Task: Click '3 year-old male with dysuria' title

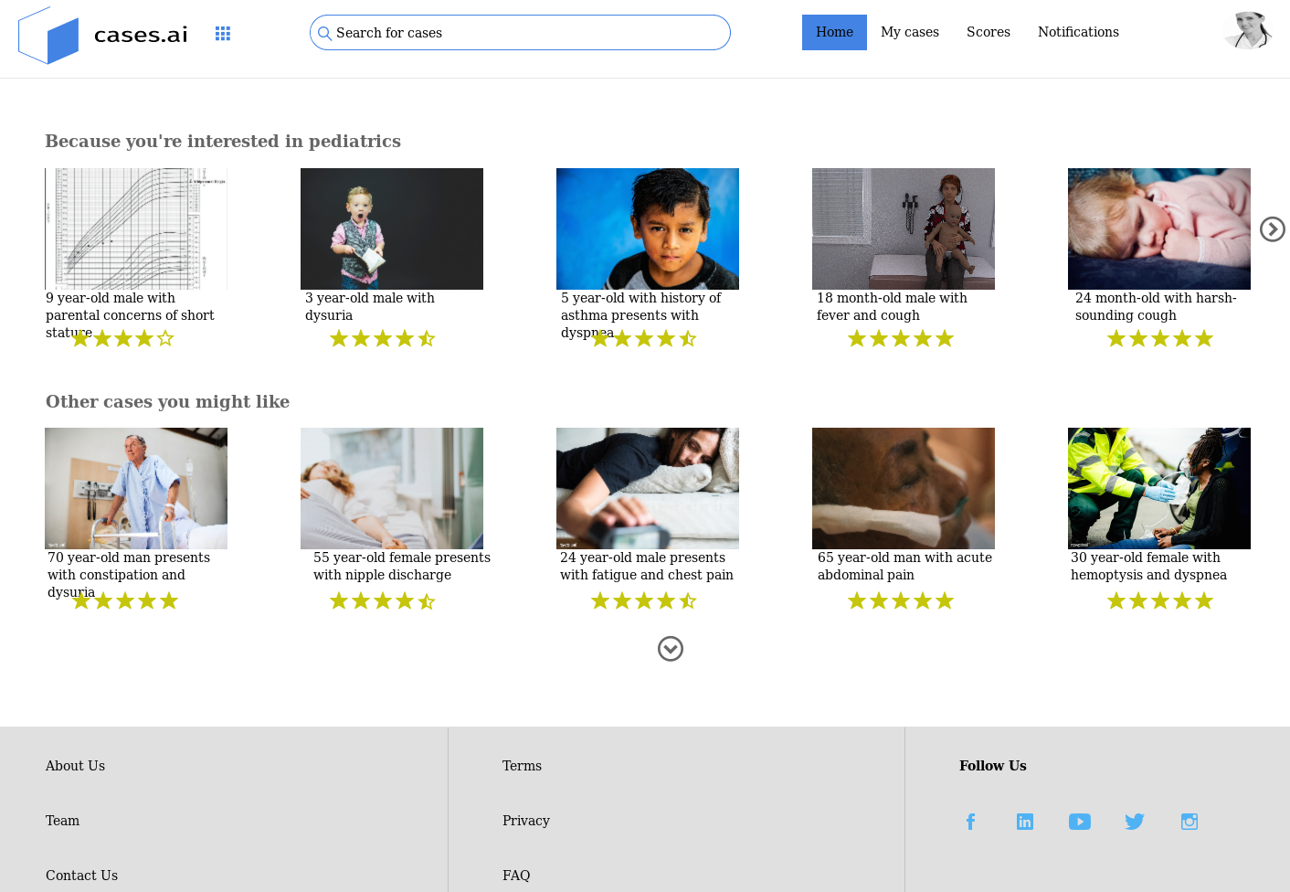Action: pos(370,307)
